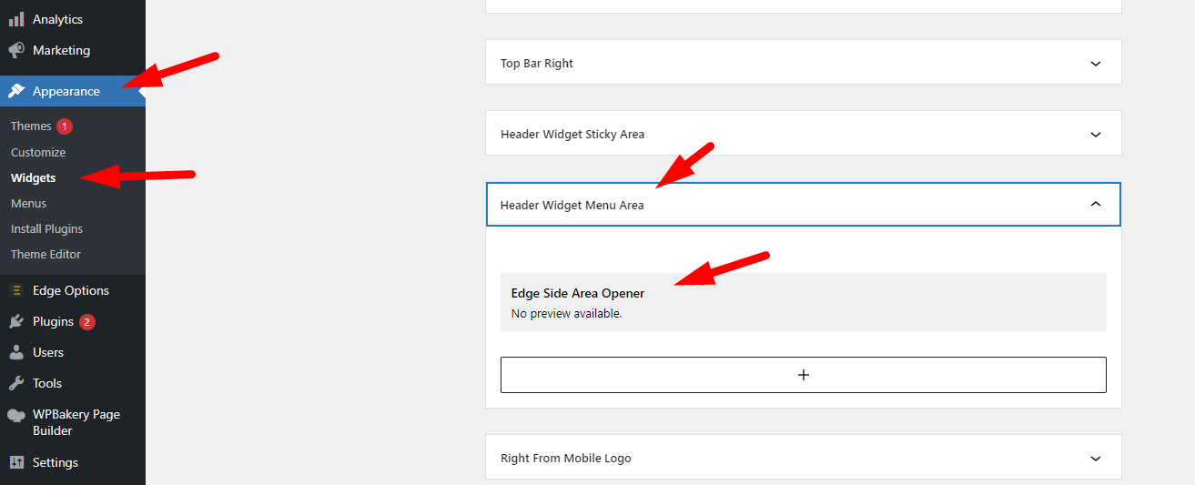Add a block with the plus button
This screenshot has height=485, width=1195.
point(804,375)
